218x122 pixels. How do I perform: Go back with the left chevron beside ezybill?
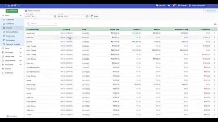5,5
